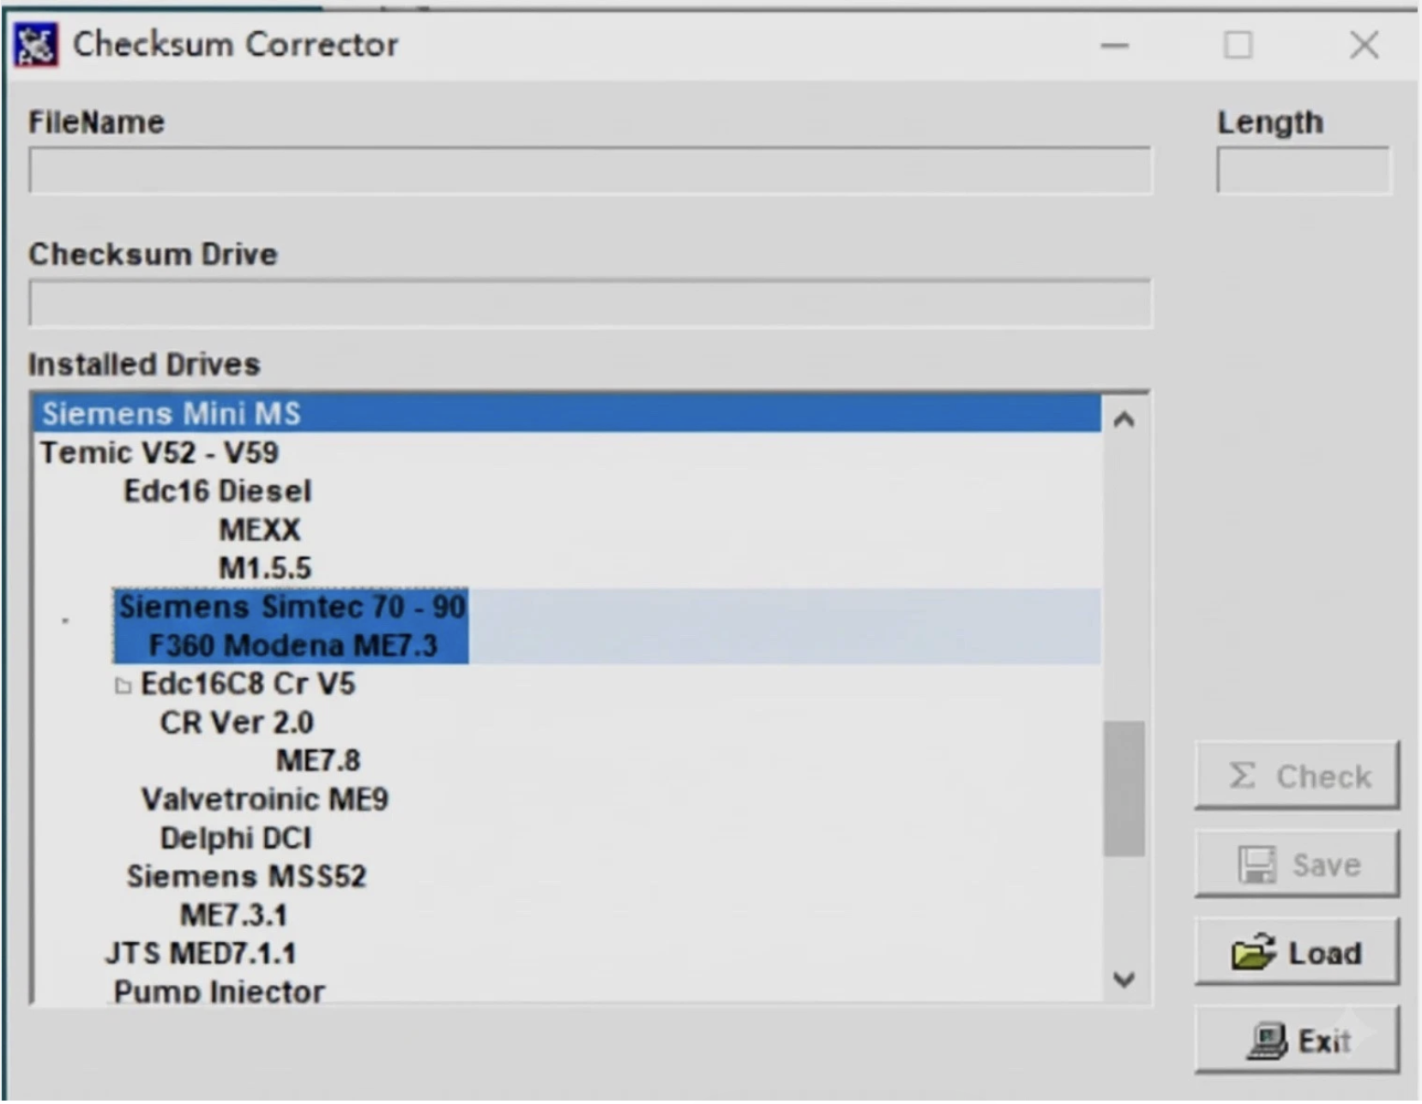Click the down arrow of the drives scrollbar
This screenshot has height=1104, width=1422.
pyautogui.click(x=1126, y=979)
